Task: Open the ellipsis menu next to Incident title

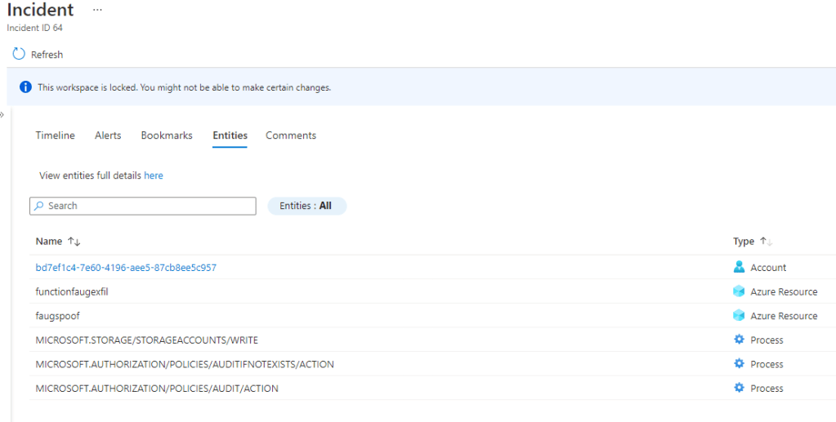Action: 97,10
